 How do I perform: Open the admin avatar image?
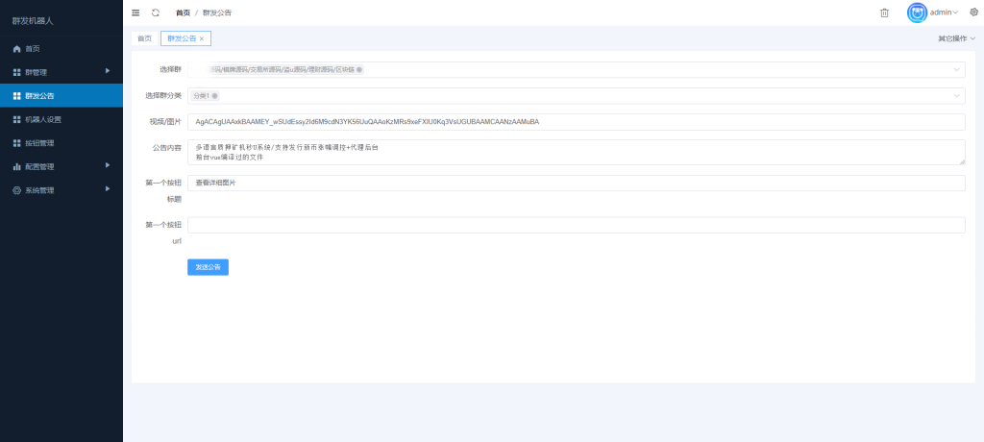click(917, 12)
